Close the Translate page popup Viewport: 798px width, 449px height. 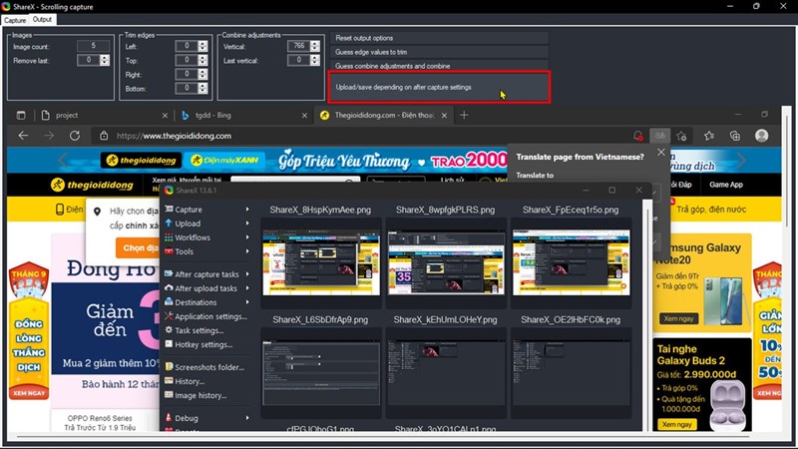(661, 153)
